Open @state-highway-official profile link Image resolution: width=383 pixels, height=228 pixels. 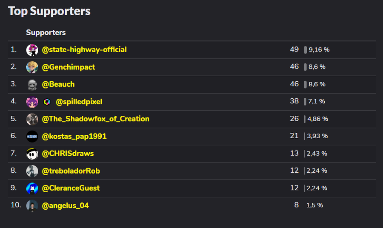(x=84, y=50)
